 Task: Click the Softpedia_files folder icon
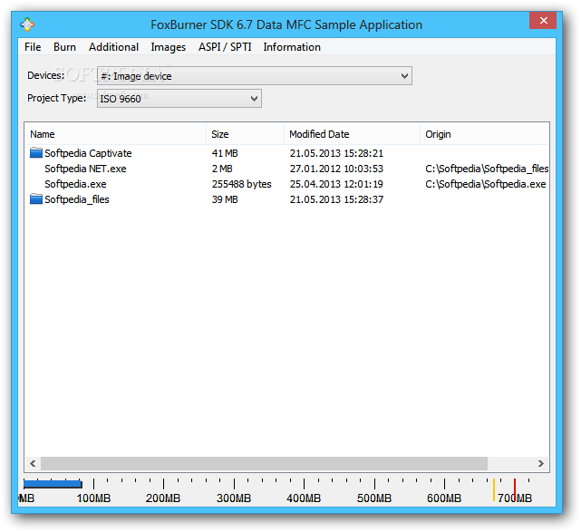pyautogui.click(x=36, y=199)
